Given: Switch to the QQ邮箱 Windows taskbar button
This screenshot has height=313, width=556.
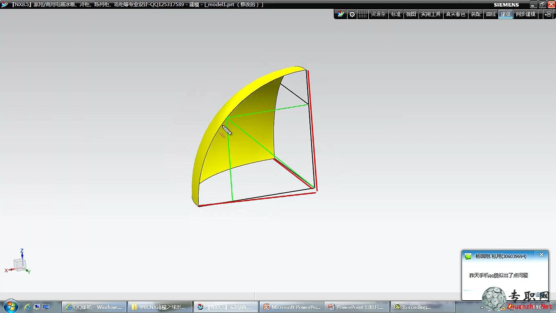Looking at the screenshot, I should 94,307.
